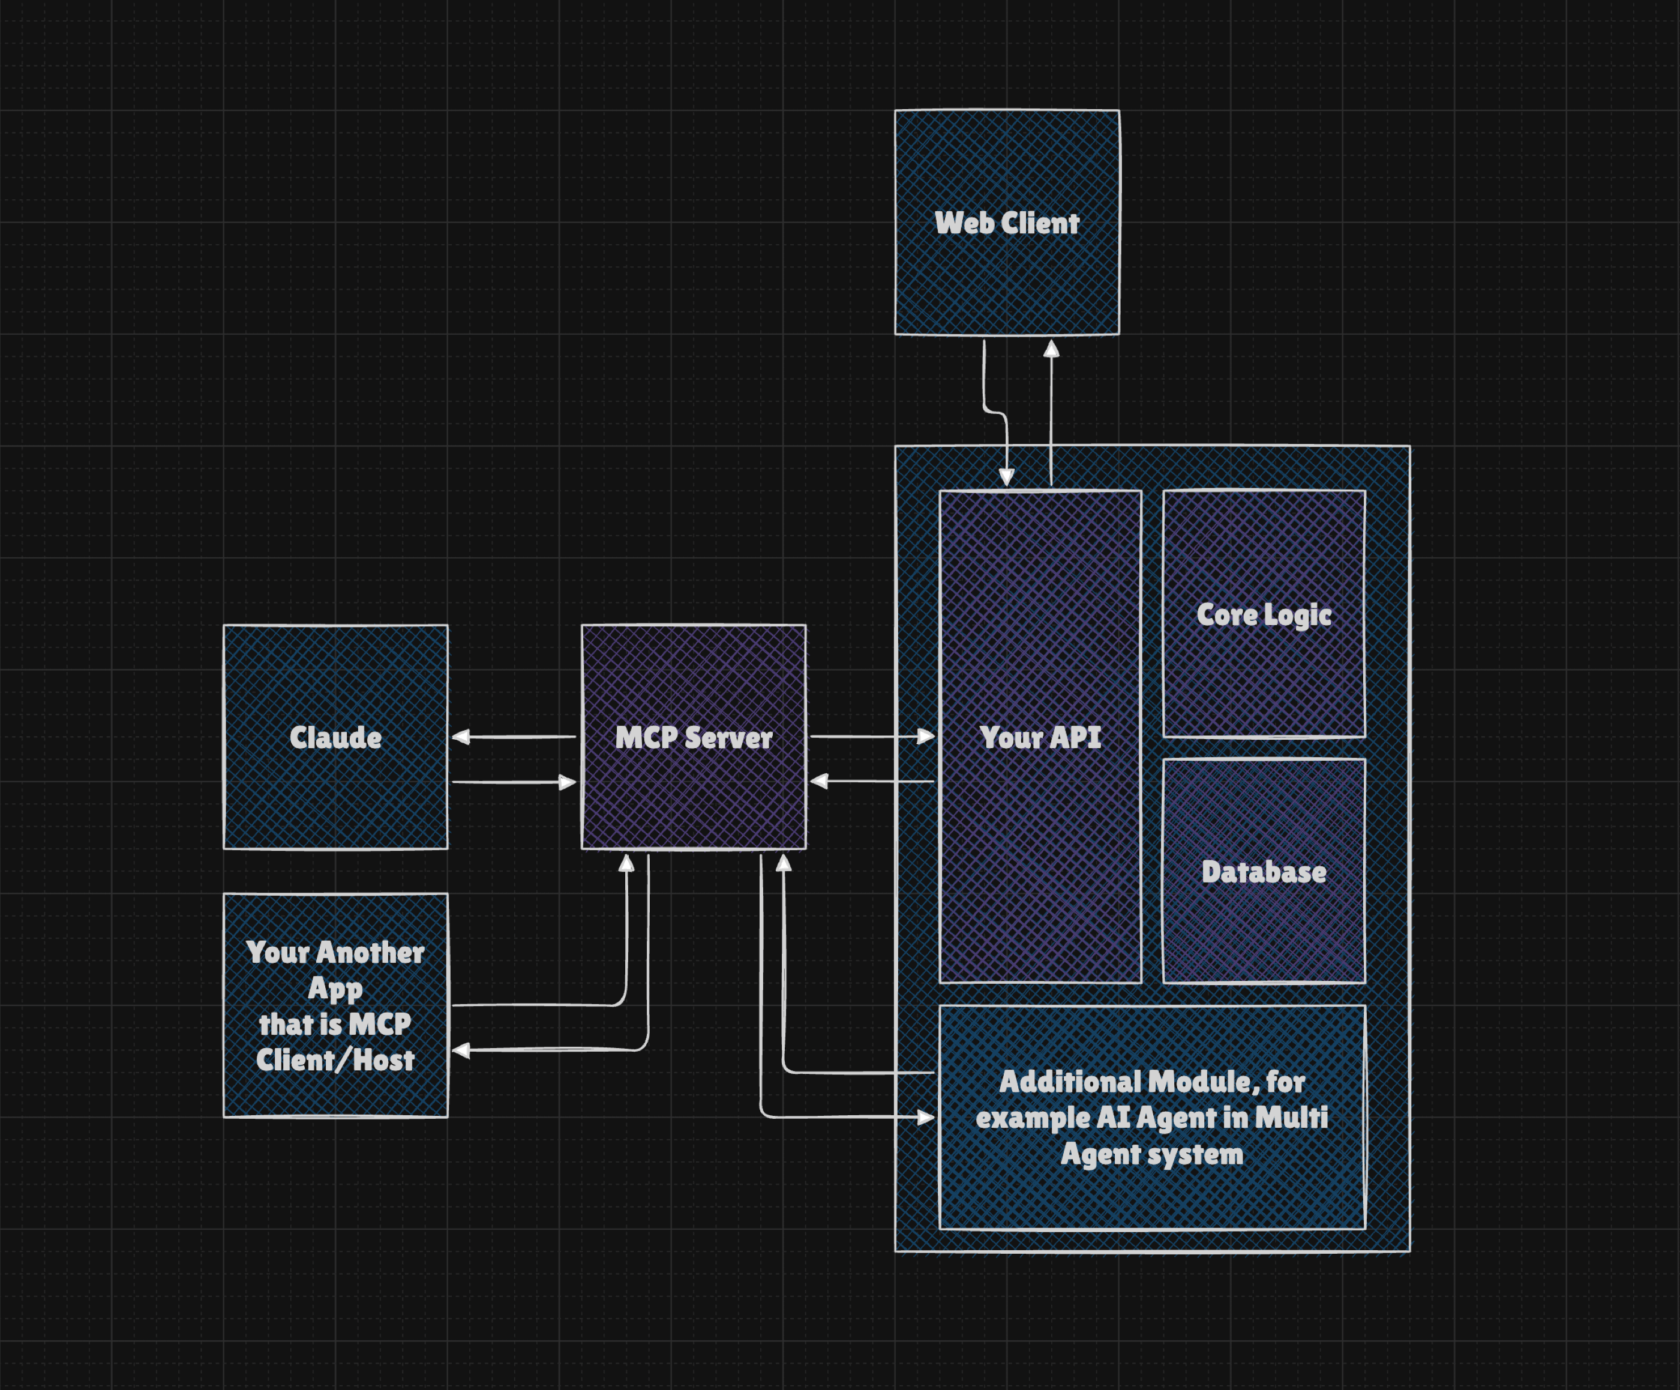The image size is (1680, 1390).
Task: Click arrowhead pointing from Claude into MCP Server
Action: [567, 782]
